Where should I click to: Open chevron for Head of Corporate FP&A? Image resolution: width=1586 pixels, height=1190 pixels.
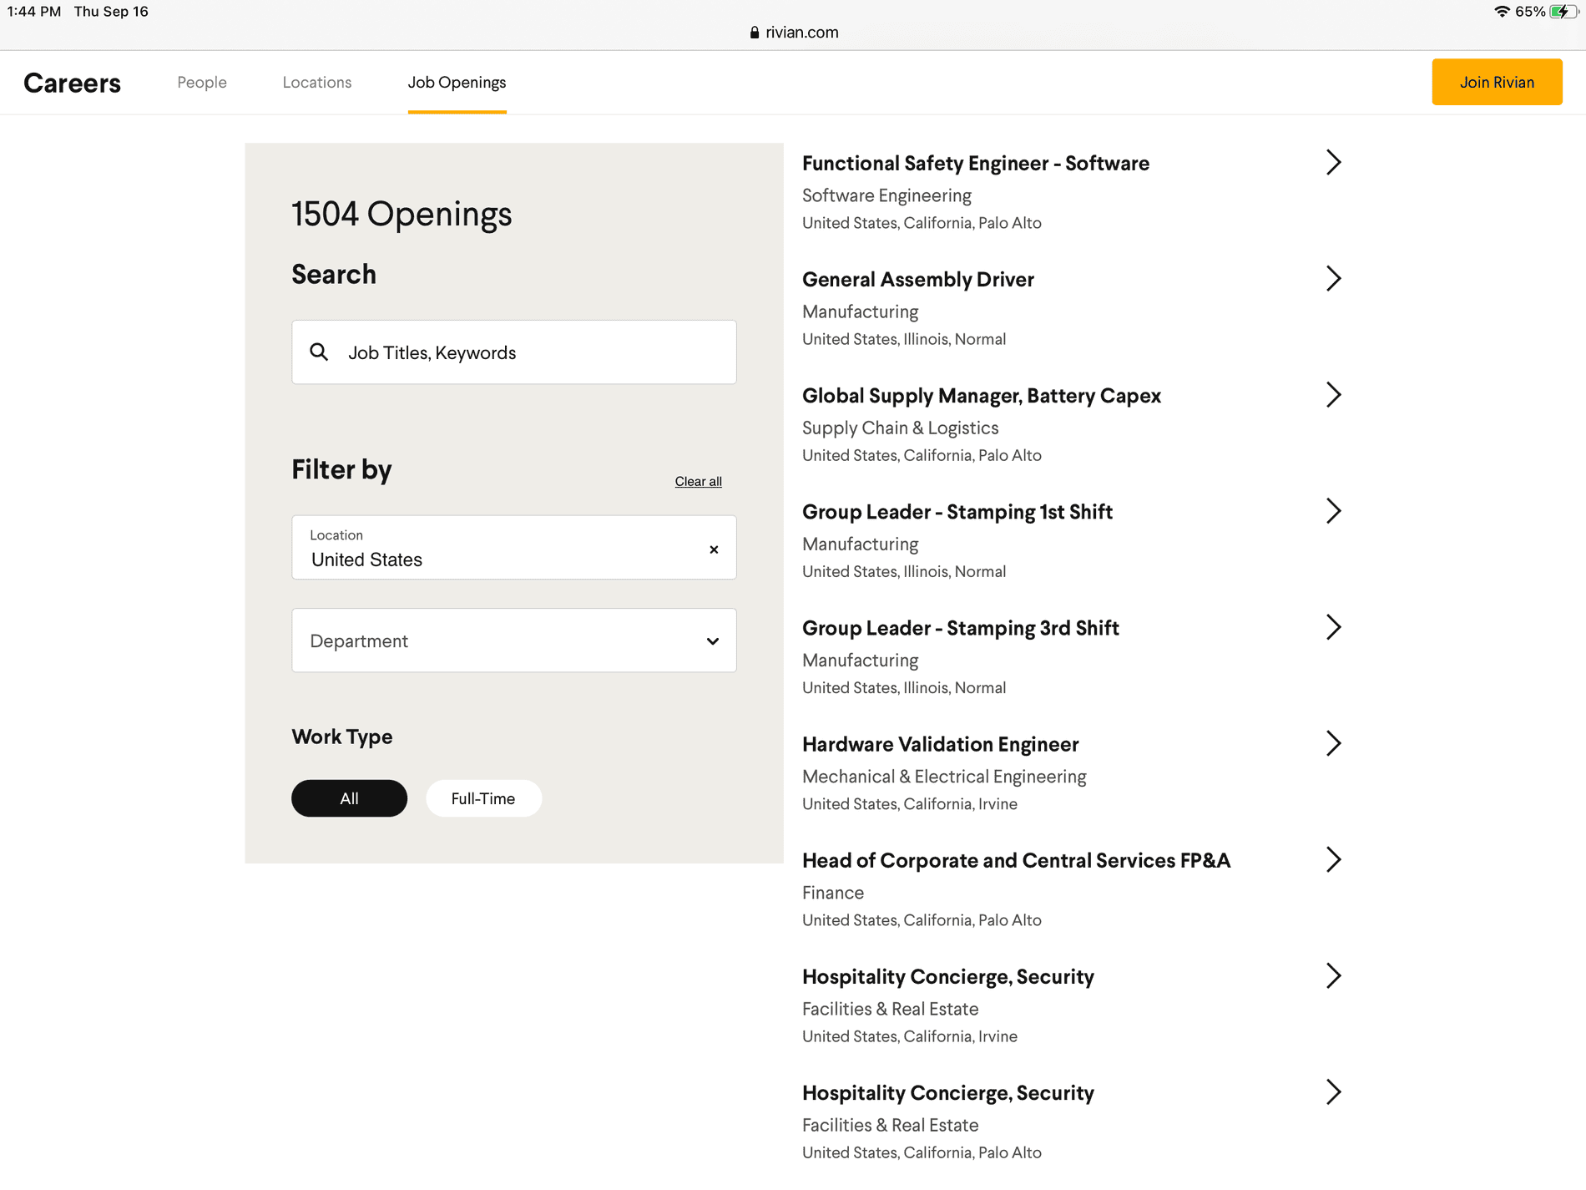tap(1333, 858)
